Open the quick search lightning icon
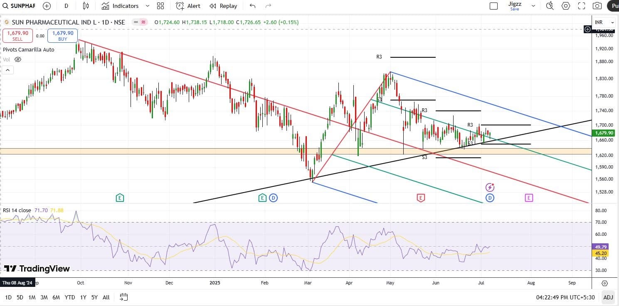Viewport: 619px width, 306px height. pos(550,6)
